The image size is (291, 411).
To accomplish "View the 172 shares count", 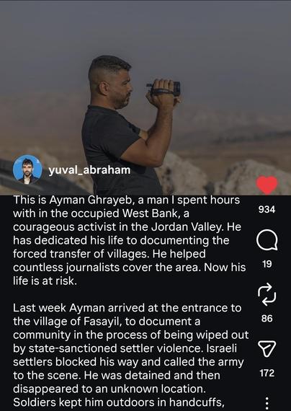I will (267, 373).
